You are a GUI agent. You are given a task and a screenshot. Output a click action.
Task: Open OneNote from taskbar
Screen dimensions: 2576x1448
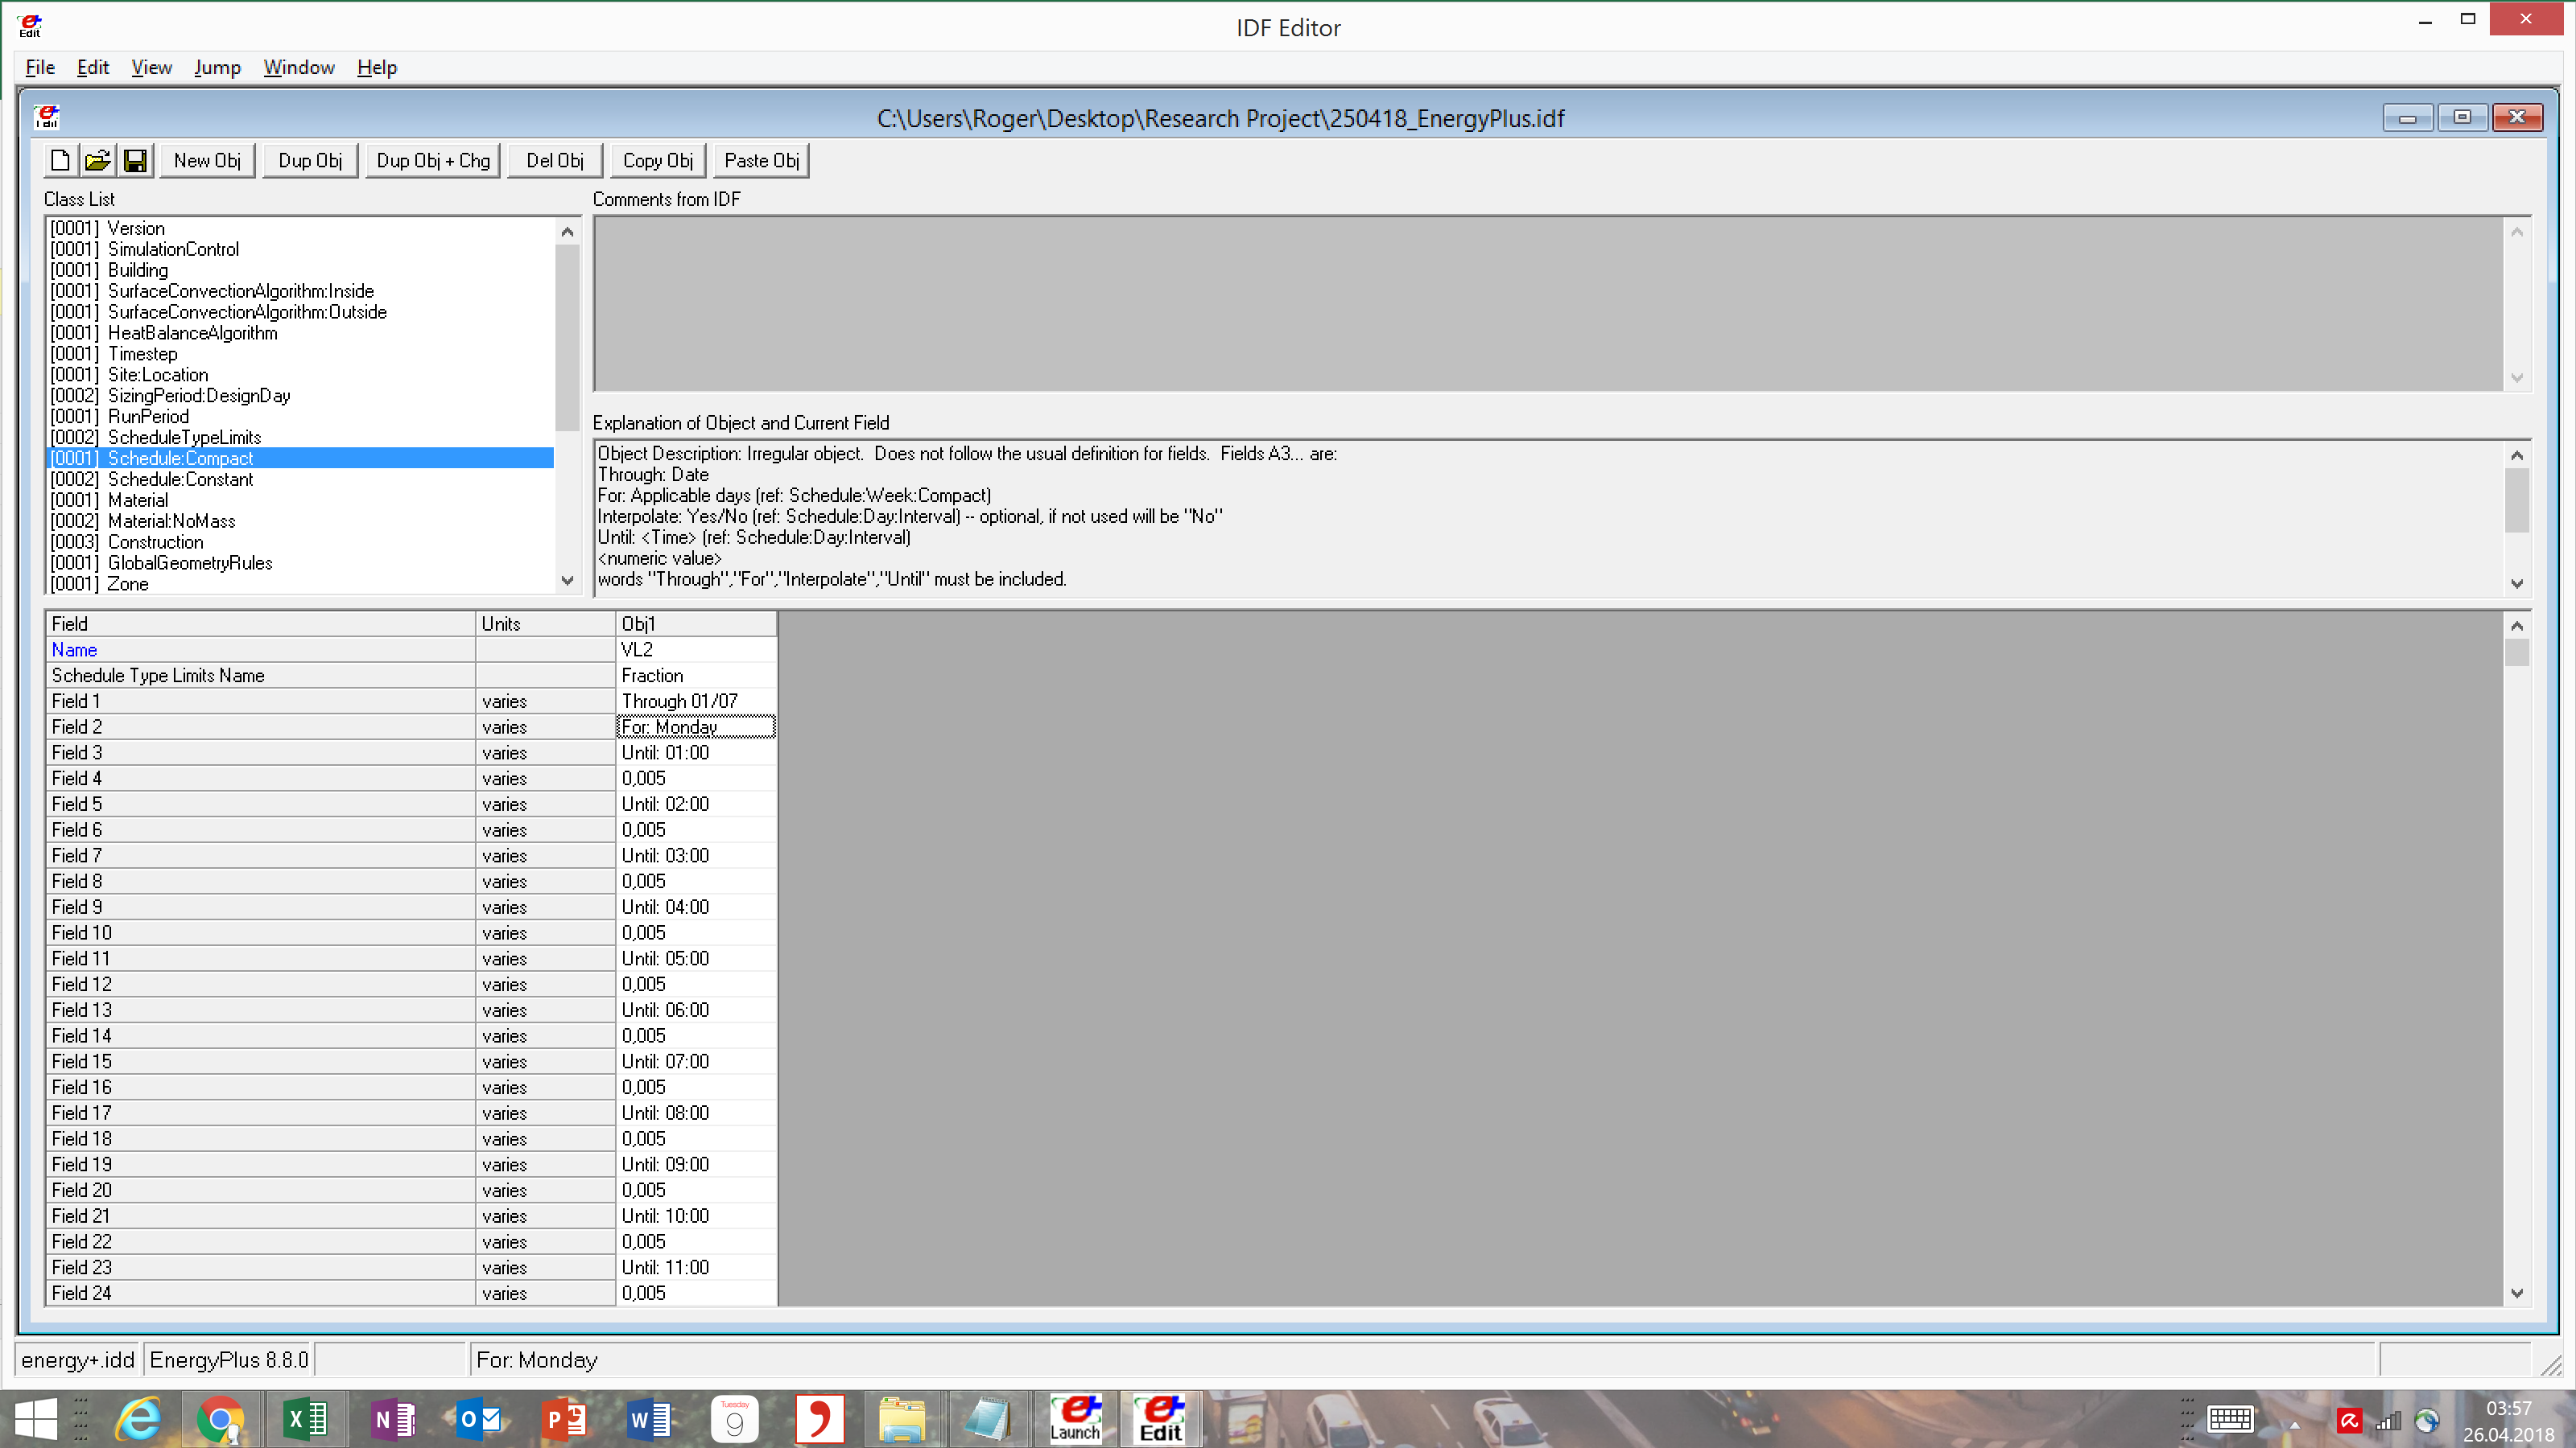(392, 1419)
